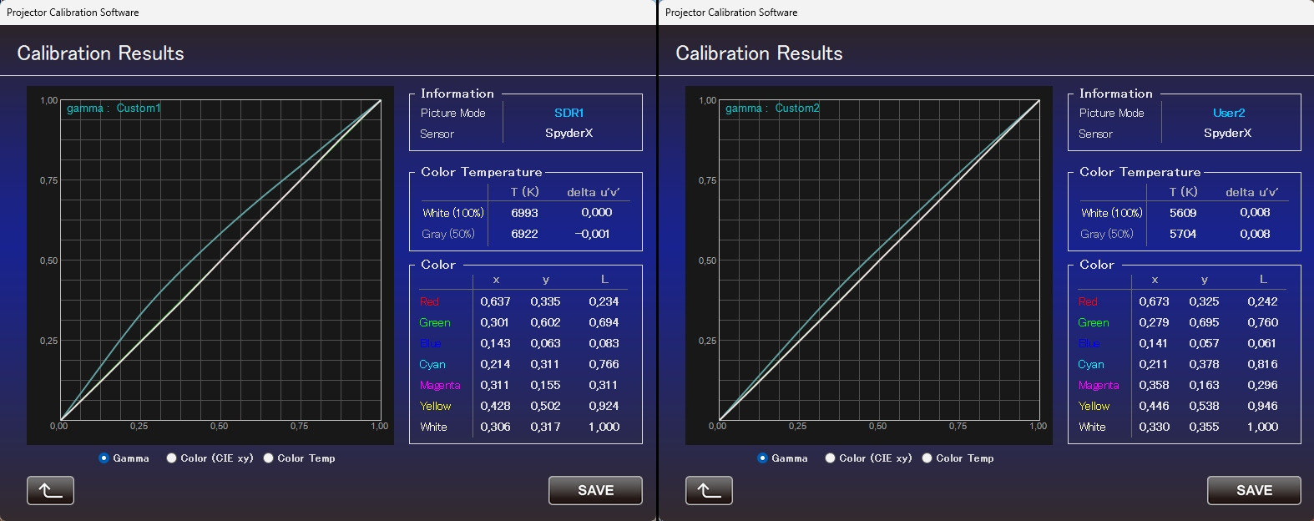
Task: Click the Gray (50%) temperature value 6922
Action: point(524,234)
